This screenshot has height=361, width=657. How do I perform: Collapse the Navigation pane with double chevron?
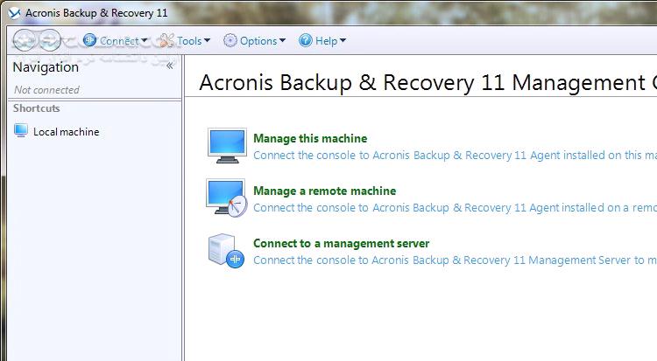pyautogui.click(x=170, y=66)
